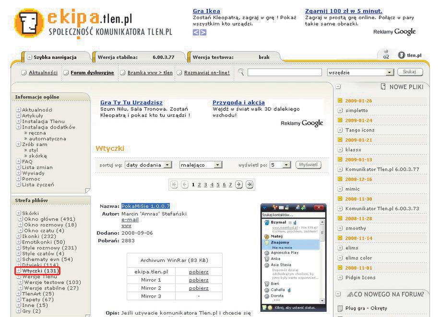This screenshot has height=317, width=440.
Task: Collapse the NOWE PLIKI panel
Action: [338, 87]
